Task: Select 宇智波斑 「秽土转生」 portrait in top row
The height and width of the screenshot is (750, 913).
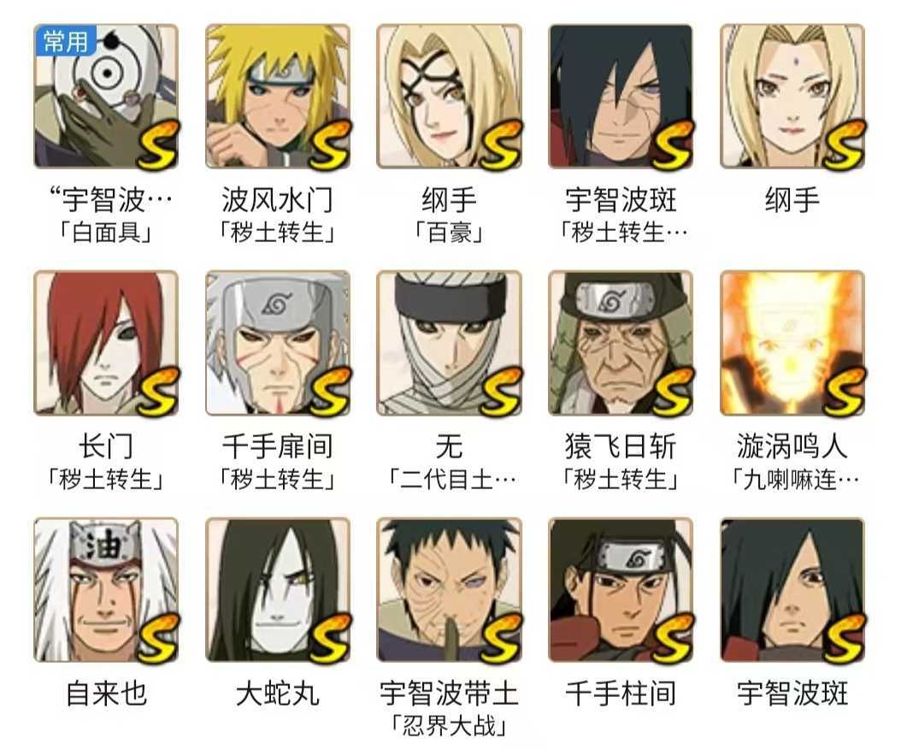Action: point(621,97)
